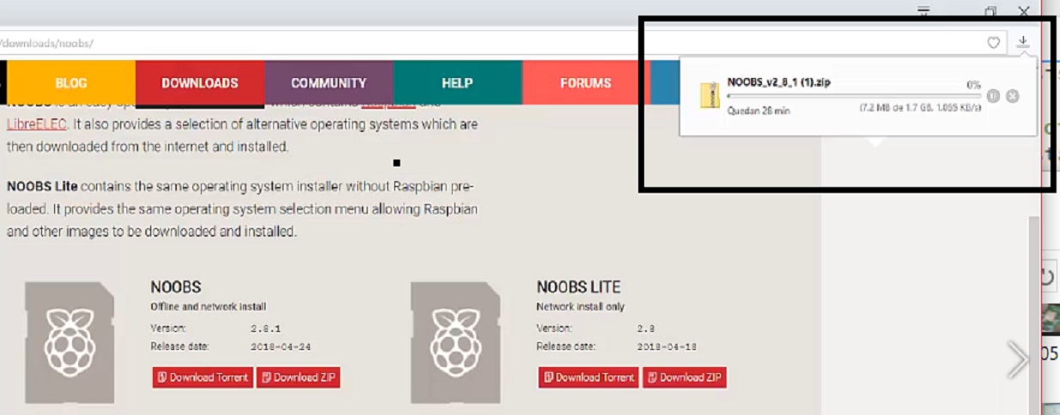
Task: Click the NOOBS LITE SD card image
Action: (x=455, y=343)
